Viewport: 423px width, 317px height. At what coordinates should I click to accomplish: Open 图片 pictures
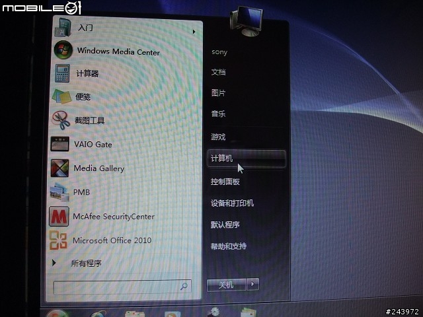pyautogui.click(x=218, y=93)
